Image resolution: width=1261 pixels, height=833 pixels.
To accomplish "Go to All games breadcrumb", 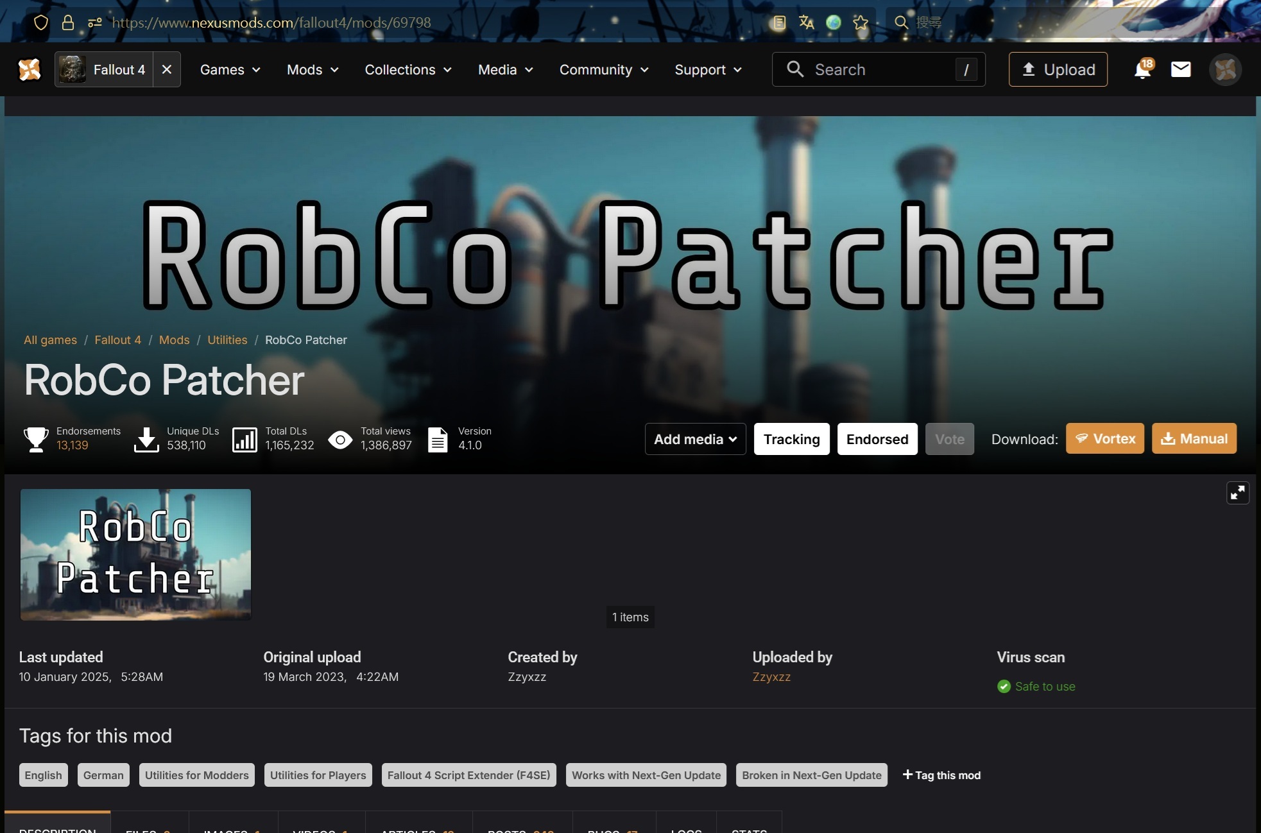I will coord(50,340).
